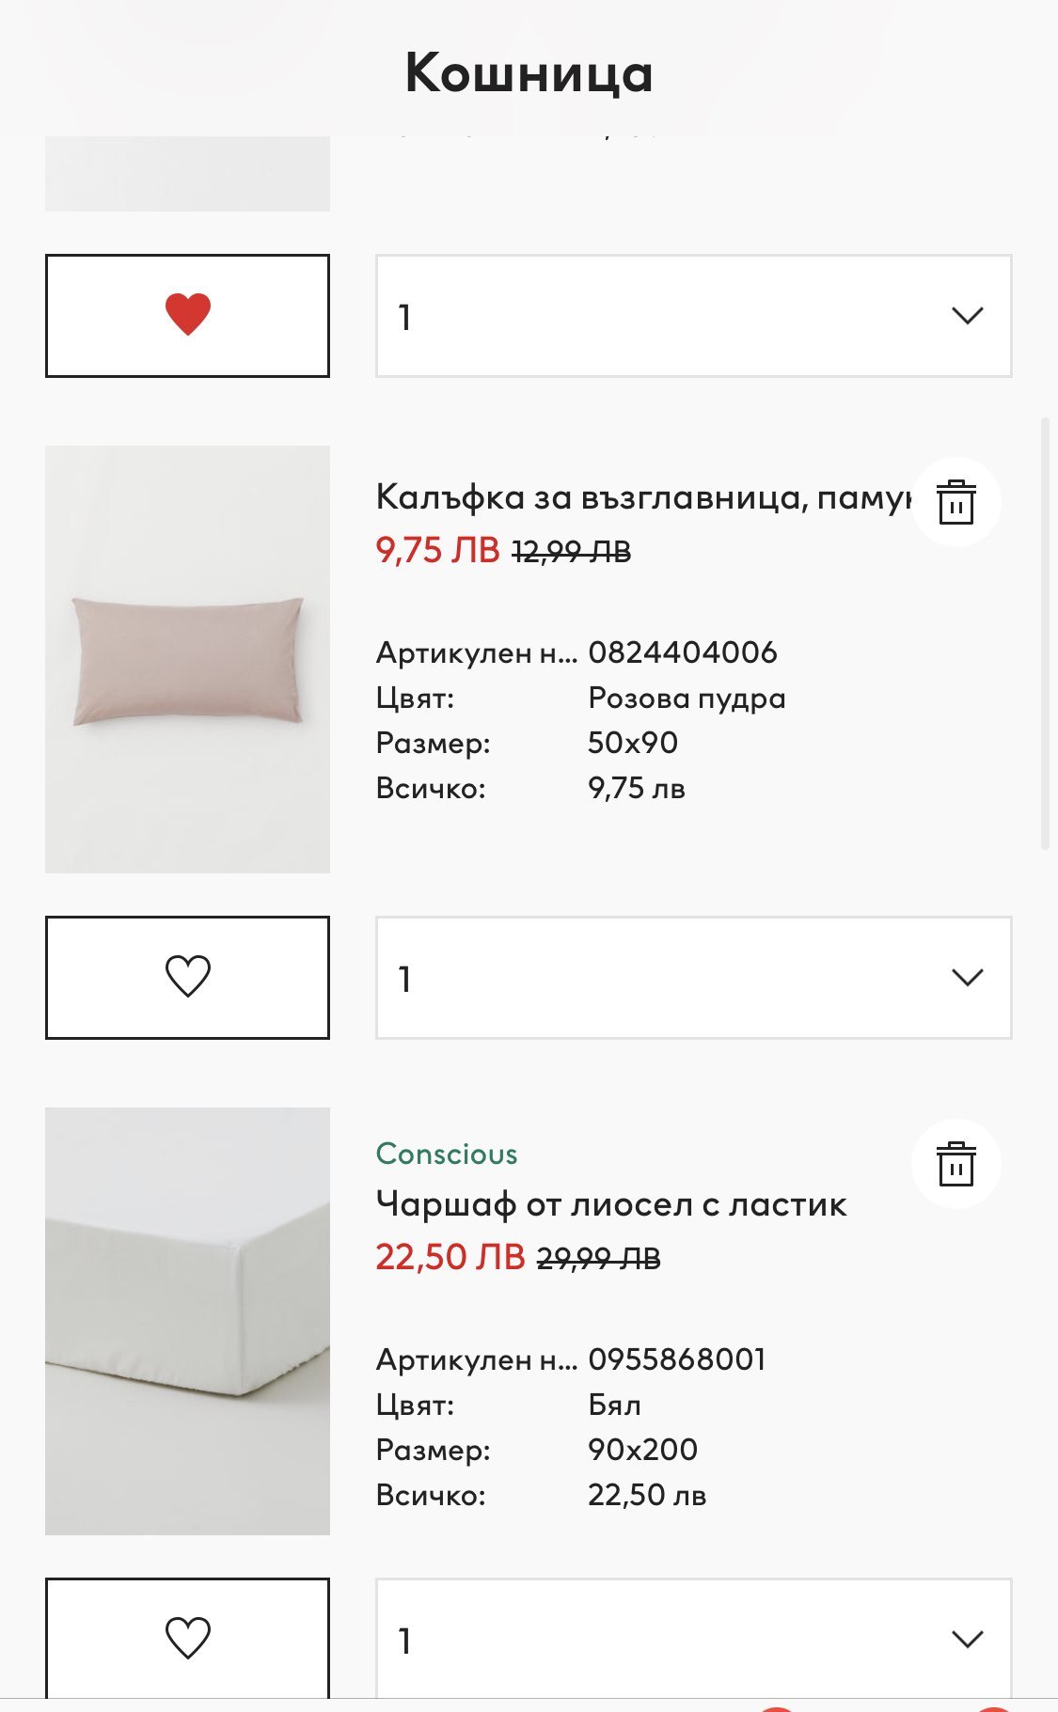Add the white fitted sheet to favorites
The width and height of the screenshot is (1058, 1712).
[x=187, y=1639]
